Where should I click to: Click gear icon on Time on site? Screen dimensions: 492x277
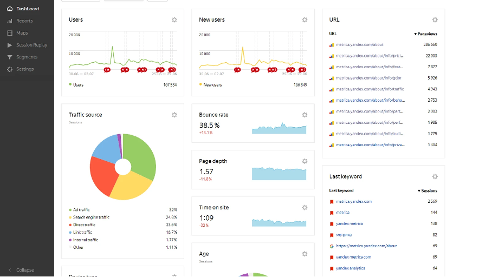[x=305, y=208]
